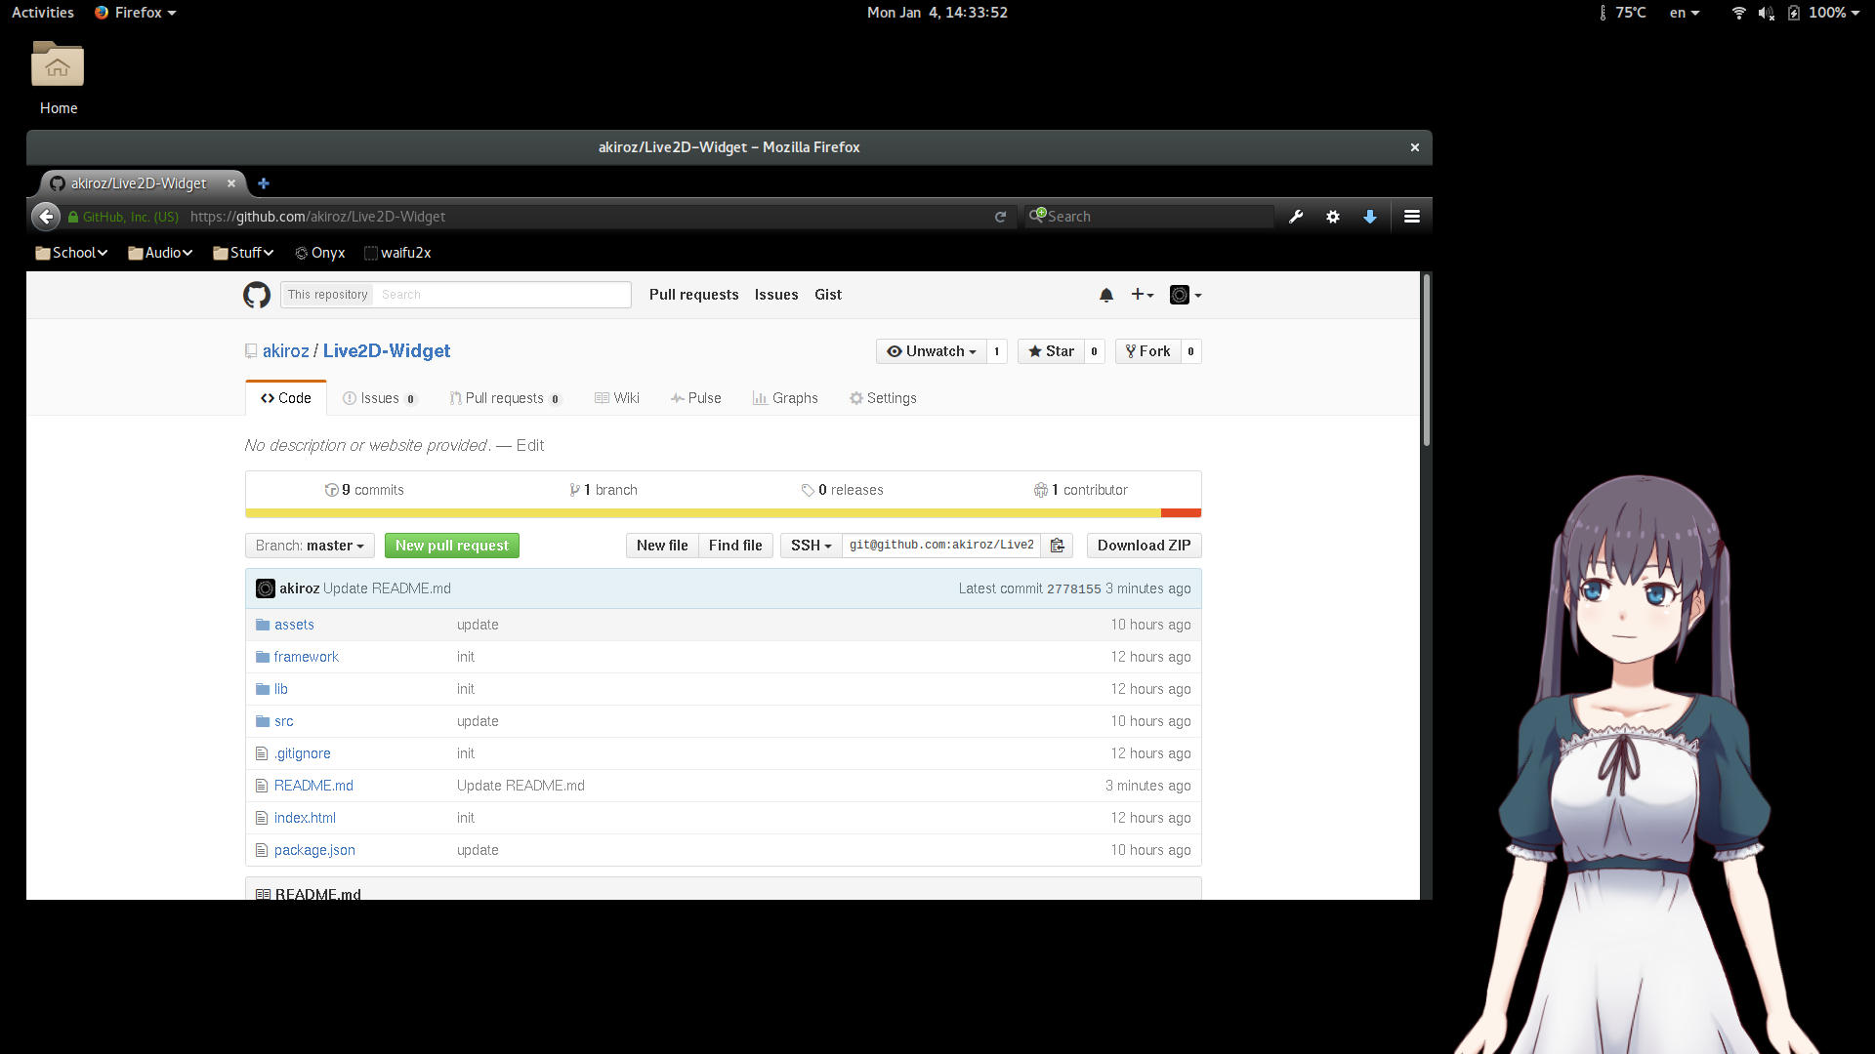Open the Graphs tab
This screenshot has height=1054, width=1875.
pyautogui.click(x=785, y=398)
